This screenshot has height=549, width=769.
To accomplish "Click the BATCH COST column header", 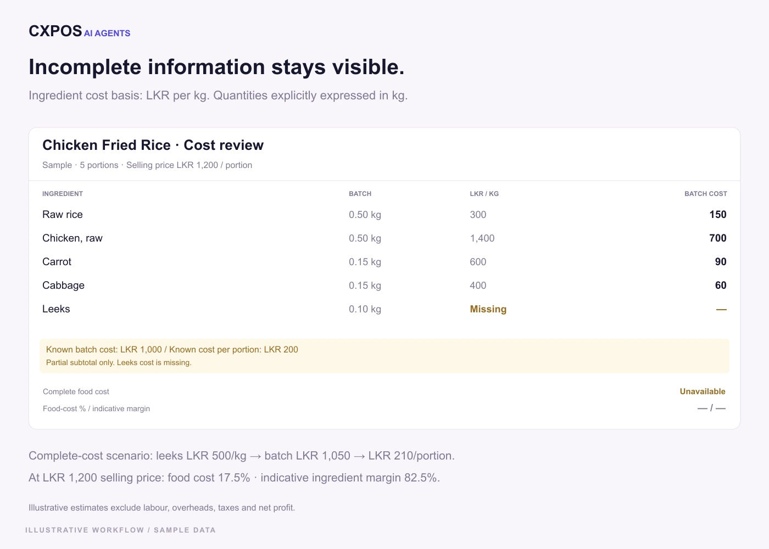I will (706, 194).
